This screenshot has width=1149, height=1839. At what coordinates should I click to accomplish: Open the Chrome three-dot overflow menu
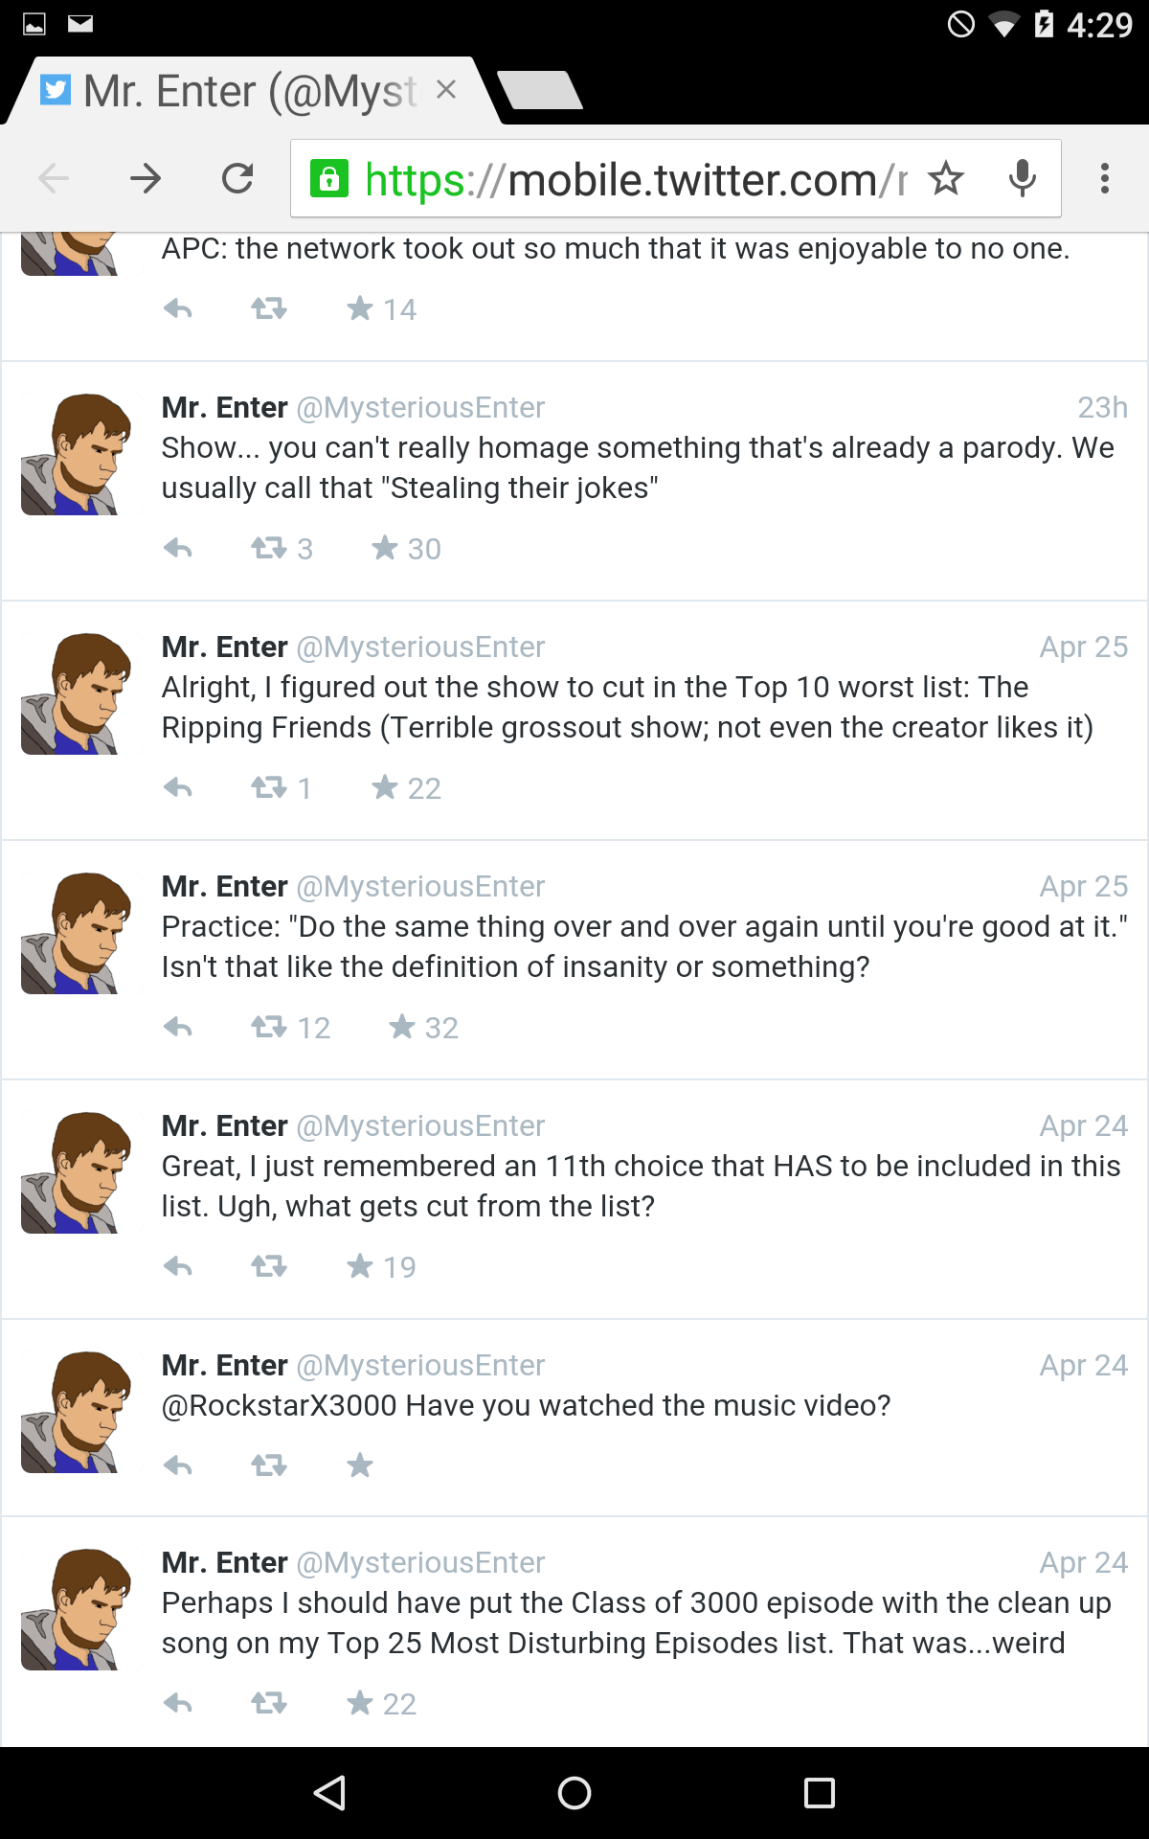[x=1105, y=178]
